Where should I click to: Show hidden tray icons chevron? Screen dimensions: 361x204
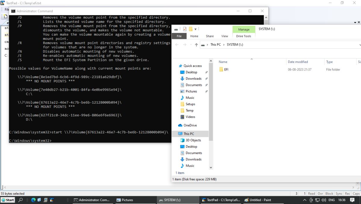305,200
